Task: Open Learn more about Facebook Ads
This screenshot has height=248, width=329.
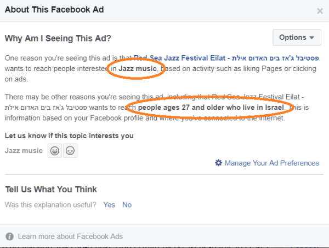Action: (x=70, y=237)
